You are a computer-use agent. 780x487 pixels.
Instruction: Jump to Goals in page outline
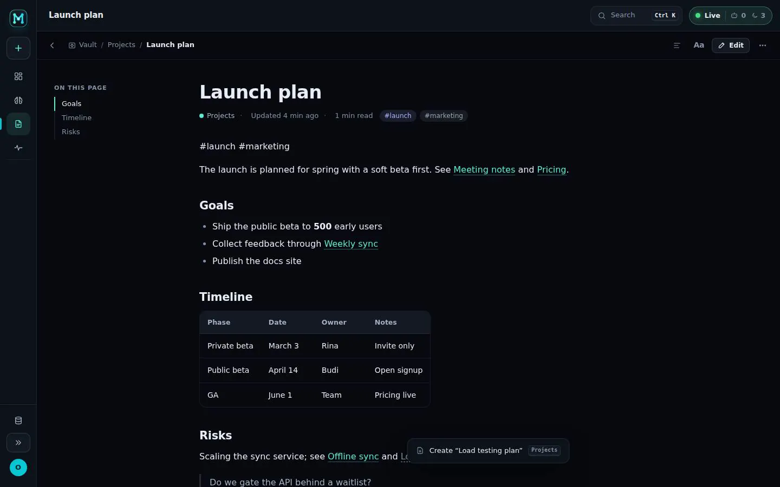pos(71,103)
